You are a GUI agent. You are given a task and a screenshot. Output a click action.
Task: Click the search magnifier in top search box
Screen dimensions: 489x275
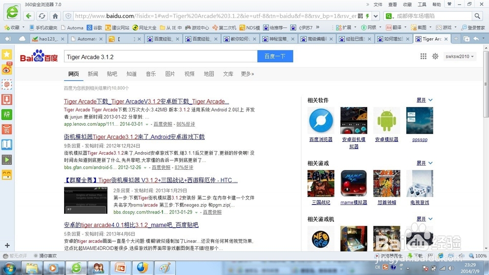pos(477,16)
